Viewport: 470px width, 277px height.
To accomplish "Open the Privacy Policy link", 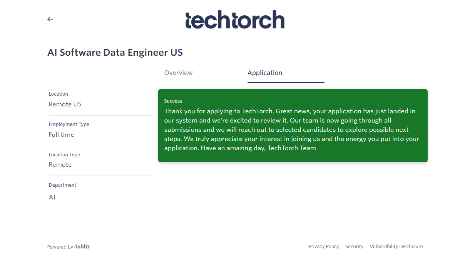I will 324,247.
